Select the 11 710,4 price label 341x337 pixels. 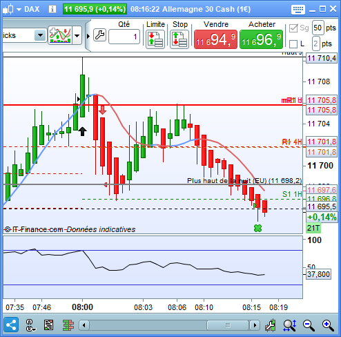pos(322,58)
